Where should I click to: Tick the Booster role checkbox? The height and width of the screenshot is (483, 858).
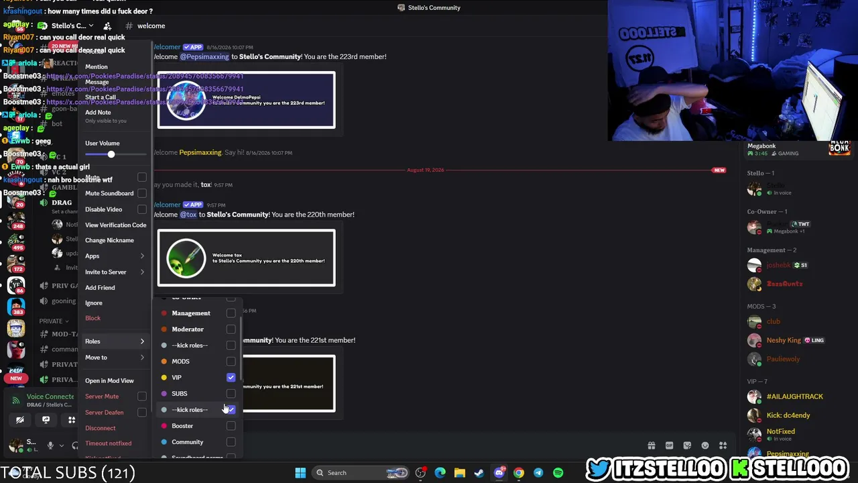(231, 426)
